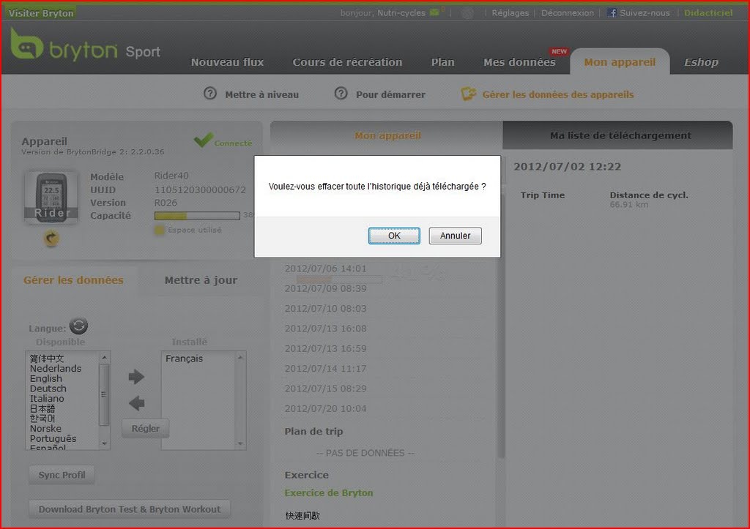Viewport: 750px width, 529px height.
Task: Open the Visiter Bryton link
Action: click(41, 13)
